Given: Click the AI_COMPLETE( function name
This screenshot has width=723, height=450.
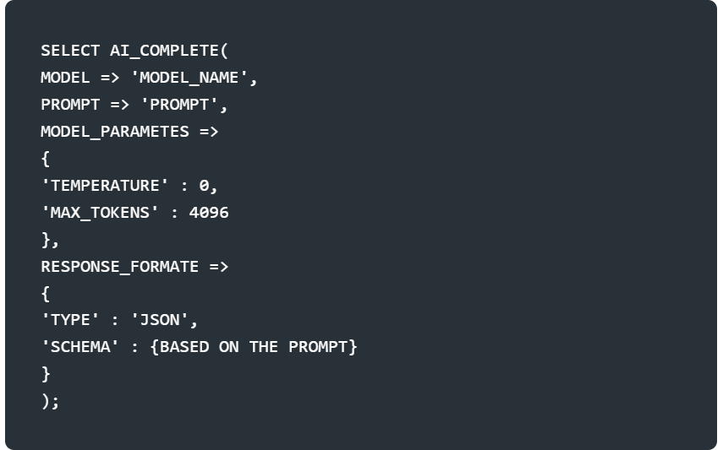Looking at the screenshot, I should click(x=169, y=51).
